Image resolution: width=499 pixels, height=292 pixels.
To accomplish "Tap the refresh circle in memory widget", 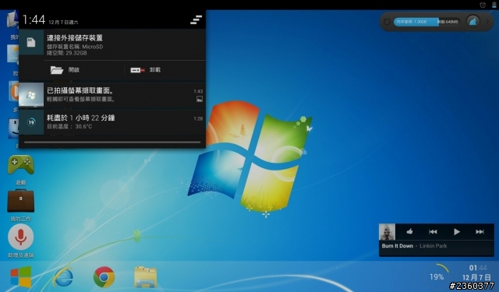I will click(387, 22).
